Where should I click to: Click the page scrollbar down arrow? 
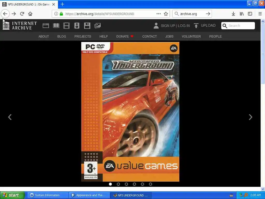click(x=263, y=189)
